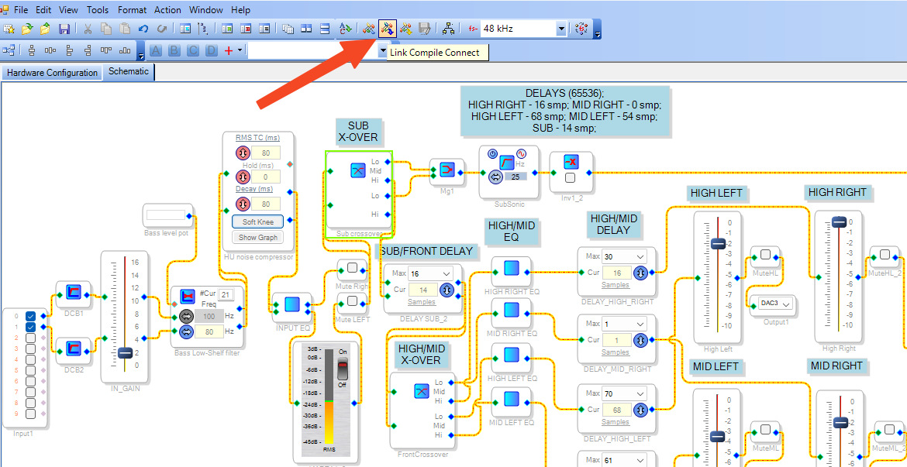Click the Copy toolbar icon
This screenshot has width=907, height=467.
pos(106,29)
